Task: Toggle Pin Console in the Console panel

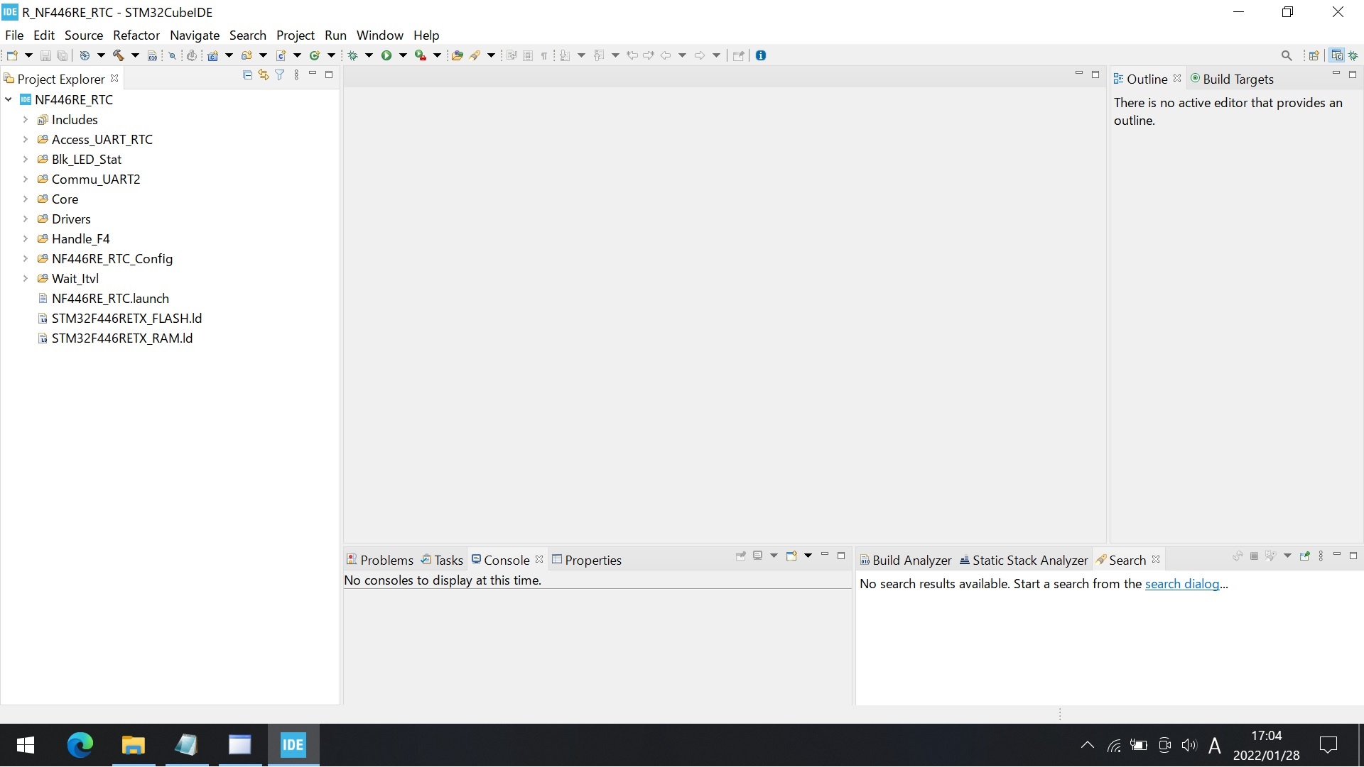Action: click(x=741, y=556)
